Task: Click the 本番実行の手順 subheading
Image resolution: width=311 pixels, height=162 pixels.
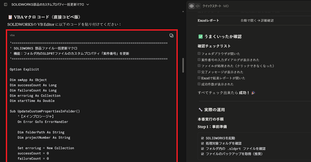Action: pyautogui.click(x=211, y=119)
